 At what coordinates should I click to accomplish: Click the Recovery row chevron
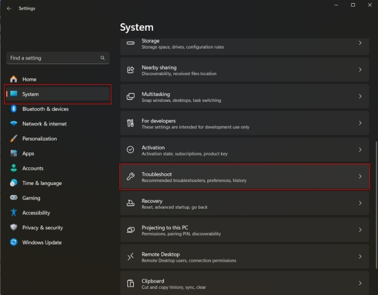(x=360, y=203)
